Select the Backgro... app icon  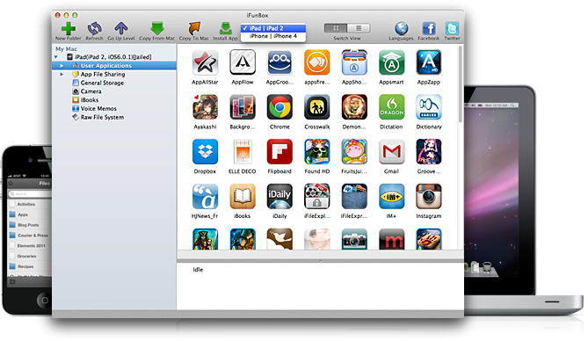[x=243, y=107]
